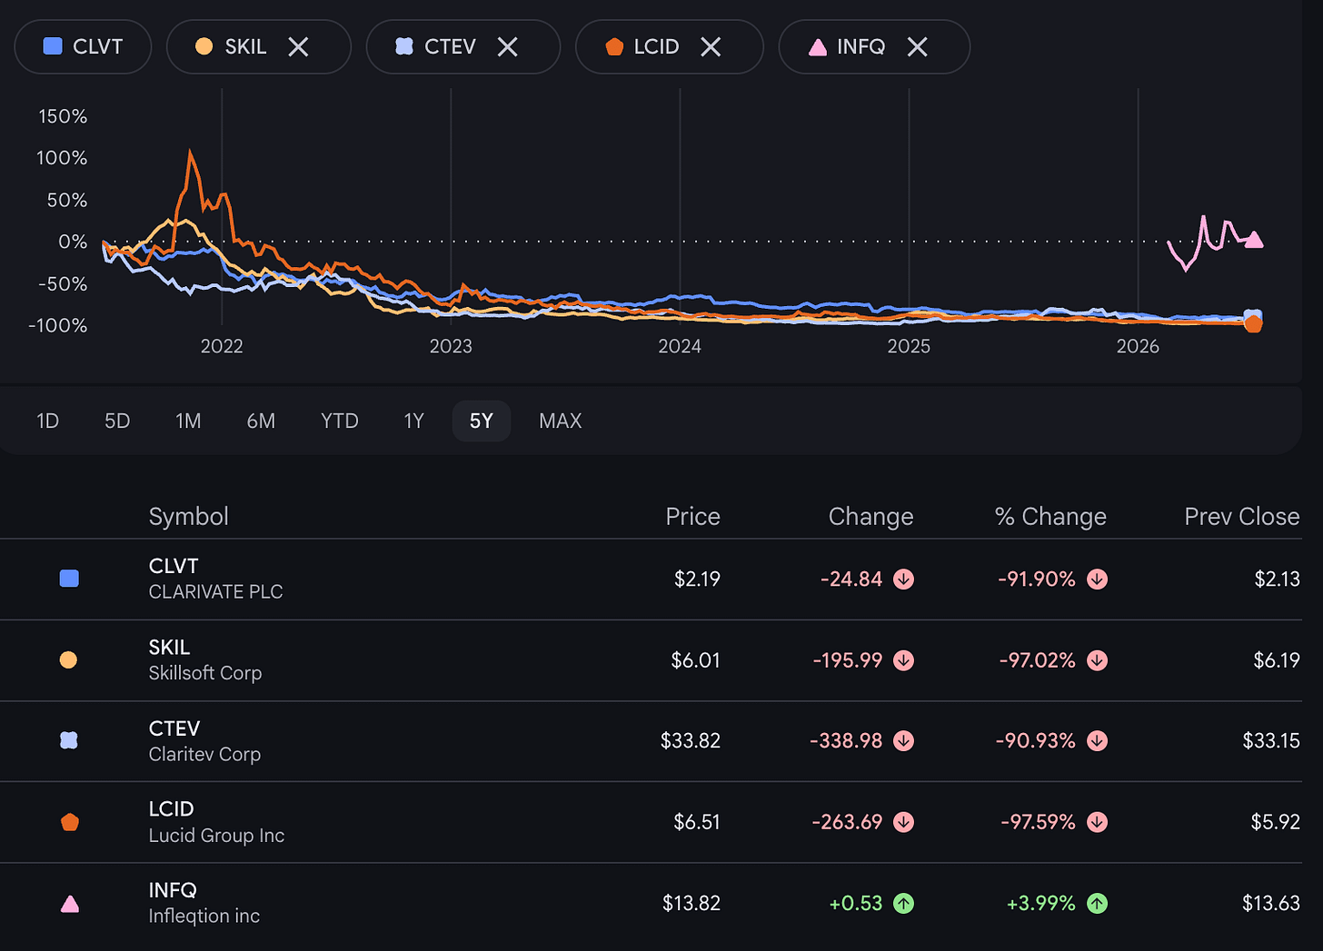Switch chart range to 6M
The image size is (1323, 951).
(x=261, y=421)
